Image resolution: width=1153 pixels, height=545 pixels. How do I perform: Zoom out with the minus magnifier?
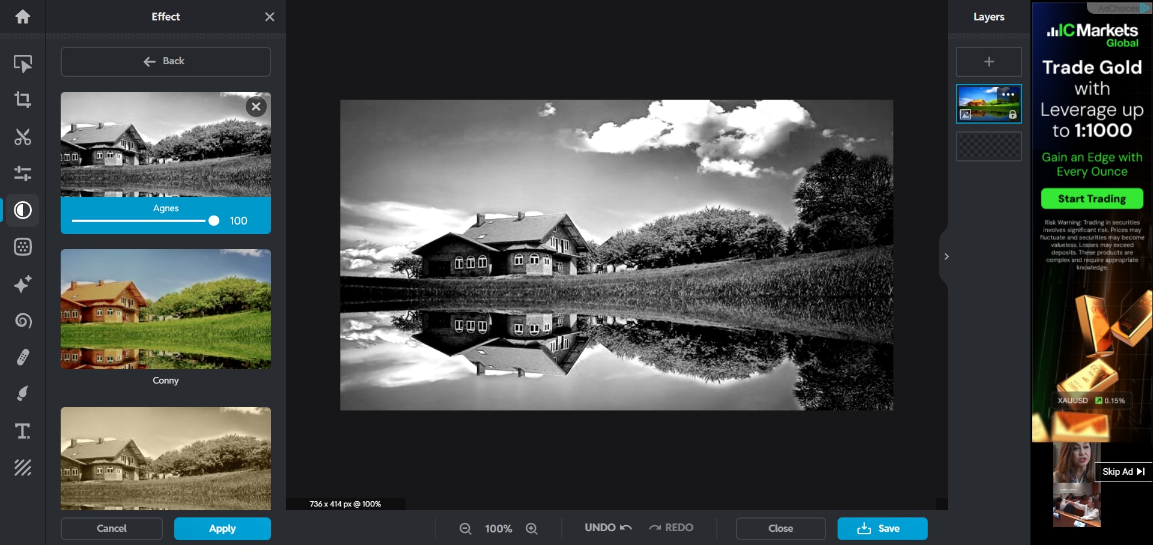coord(466,529)
